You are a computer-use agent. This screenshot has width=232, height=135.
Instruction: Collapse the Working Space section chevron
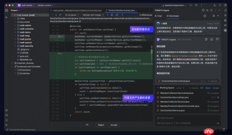tap(158, 88)
